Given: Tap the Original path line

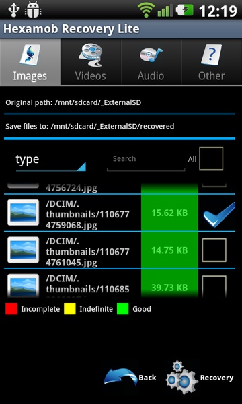Looking at the screenshot, I should [73, 102].
